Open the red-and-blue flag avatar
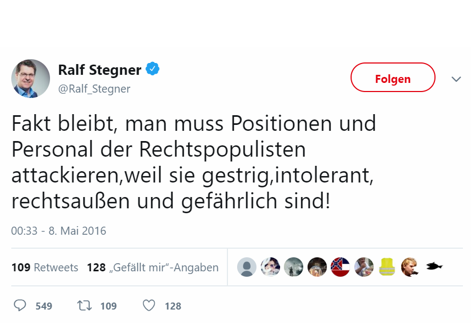Image resolution: width=471 pixels, height=323 pixels. 340,267
